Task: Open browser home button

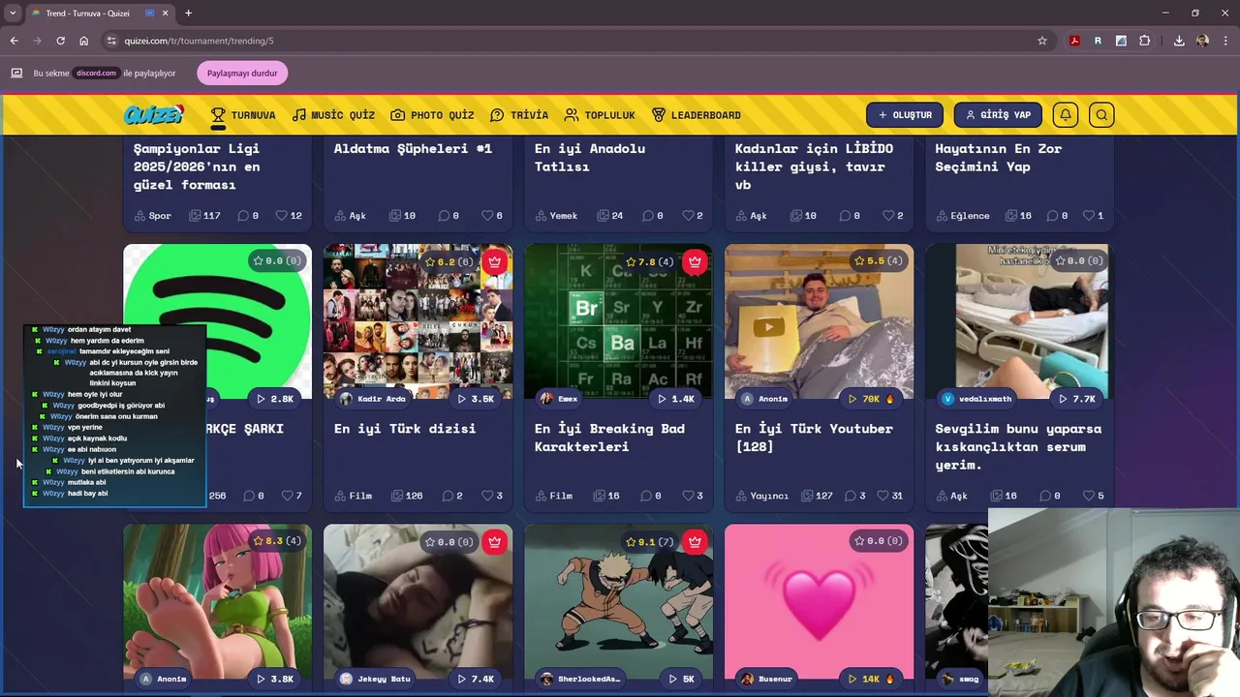Action: coord(83,41)
